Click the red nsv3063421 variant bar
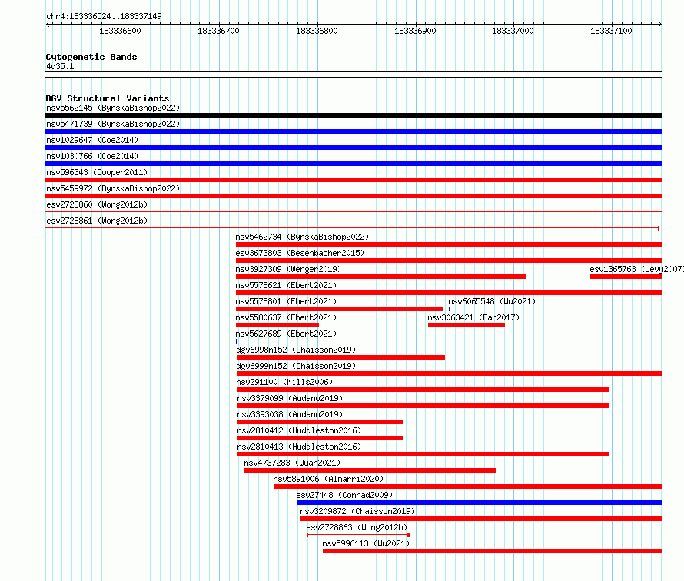Screen dimensions: 684x581 pyautogui.click(x=467, y=325)
